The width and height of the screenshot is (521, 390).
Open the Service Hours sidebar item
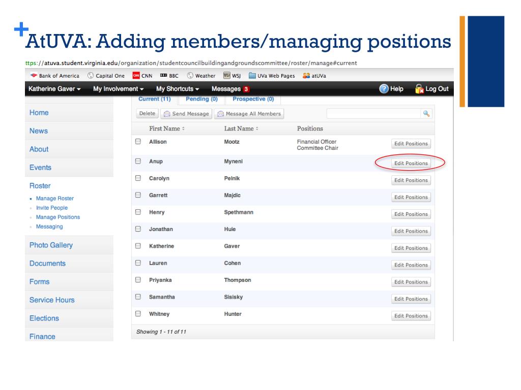coord(69,300)
